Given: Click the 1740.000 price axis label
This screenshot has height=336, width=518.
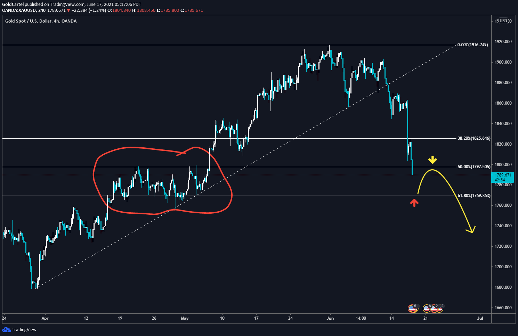Looking at the screenshot, I should (x=503, y=226).
